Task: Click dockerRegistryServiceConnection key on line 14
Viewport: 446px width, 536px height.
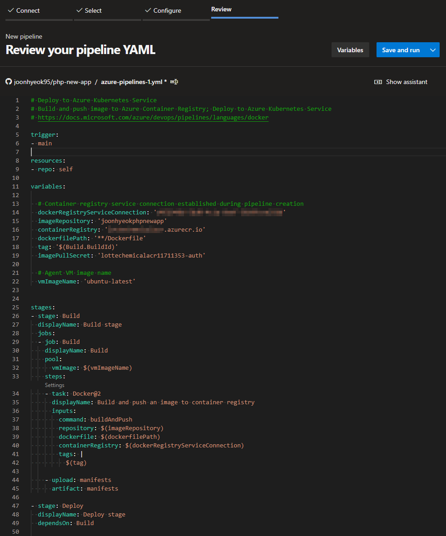Action: click(92, 212)
